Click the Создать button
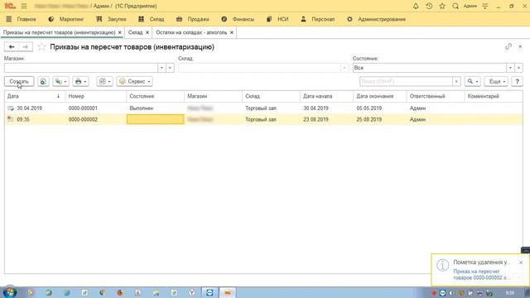 click(19, 81)
